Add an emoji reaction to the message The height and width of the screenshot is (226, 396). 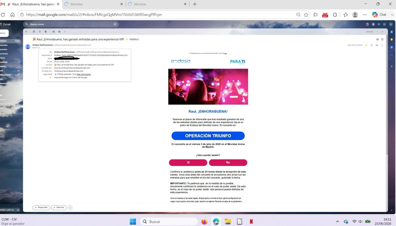click(x=372, y=45)
